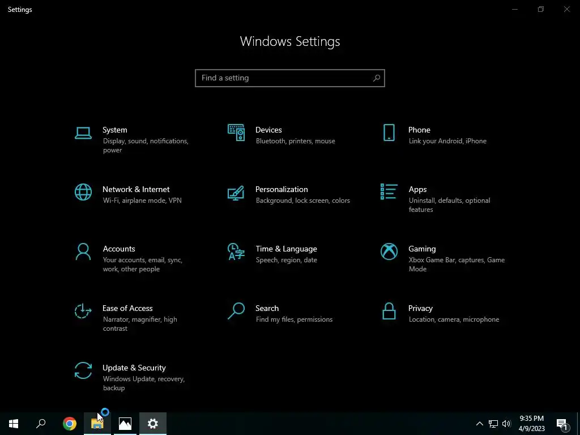The image size is (580, 435).
Task: Minimize the Settings window
Action: (x=514, y=9)
